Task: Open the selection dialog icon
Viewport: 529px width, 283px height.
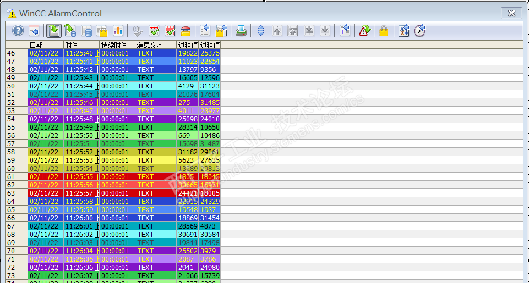Action: coord(205,31)
